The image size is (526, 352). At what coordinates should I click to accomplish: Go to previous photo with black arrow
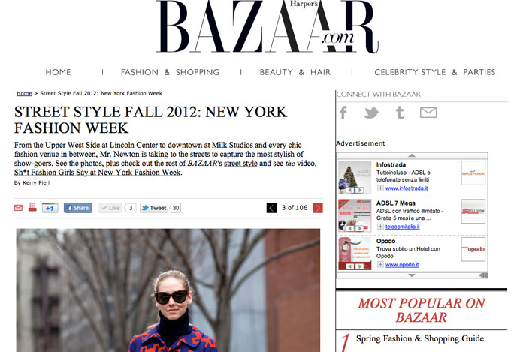tap(271, 208)
